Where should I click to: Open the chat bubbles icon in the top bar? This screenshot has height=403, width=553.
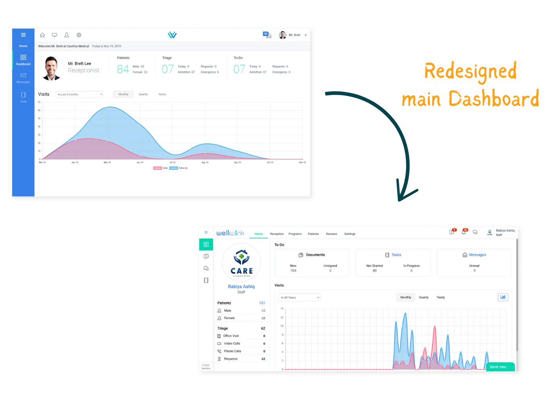coord(475,233)
